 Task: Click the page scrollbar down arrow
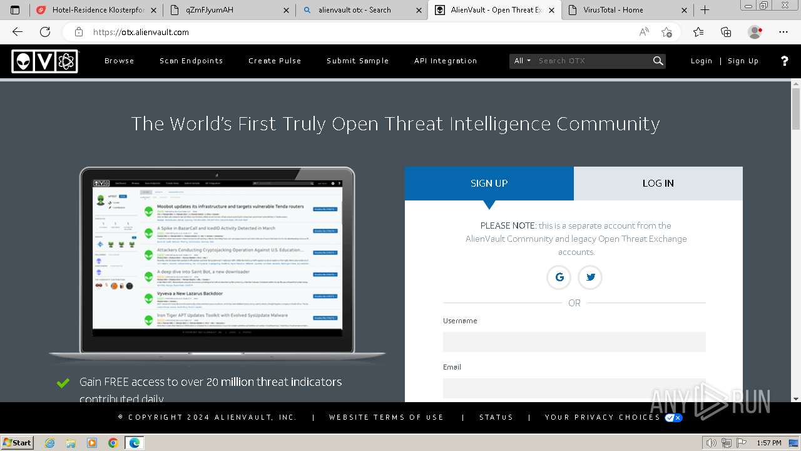pos(796,398)
